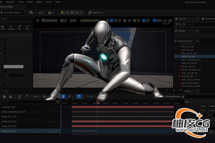This screenshot has height=143, width=215.
Task: Open the Actor menu
Action: click(x=49, y=2)
